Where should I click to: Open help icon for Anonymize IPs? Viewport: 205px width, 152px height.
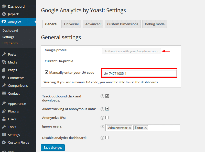(x=102, y=118)
